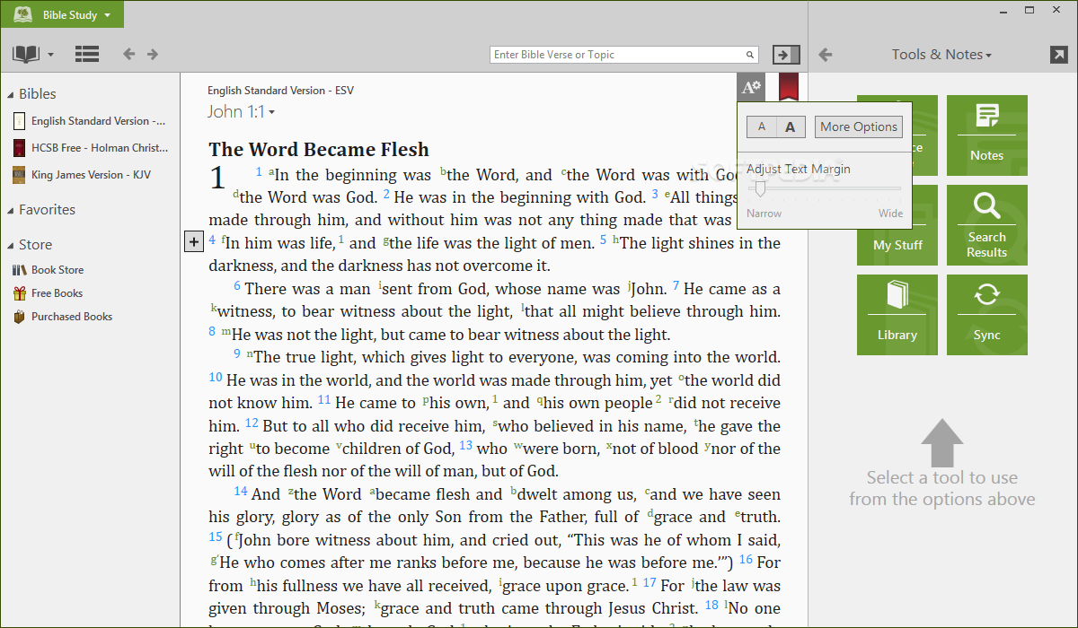This screenshot has width=1078, height=628.
Task: Click the More Options button
Action: point(859,126)
